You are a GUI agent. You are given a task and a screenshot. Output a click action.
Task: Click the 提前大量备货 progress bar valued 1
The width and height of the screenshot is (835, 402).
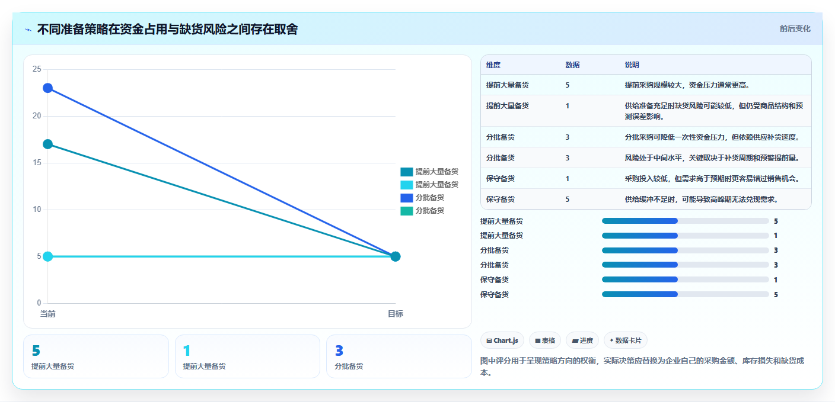point(685,236)
